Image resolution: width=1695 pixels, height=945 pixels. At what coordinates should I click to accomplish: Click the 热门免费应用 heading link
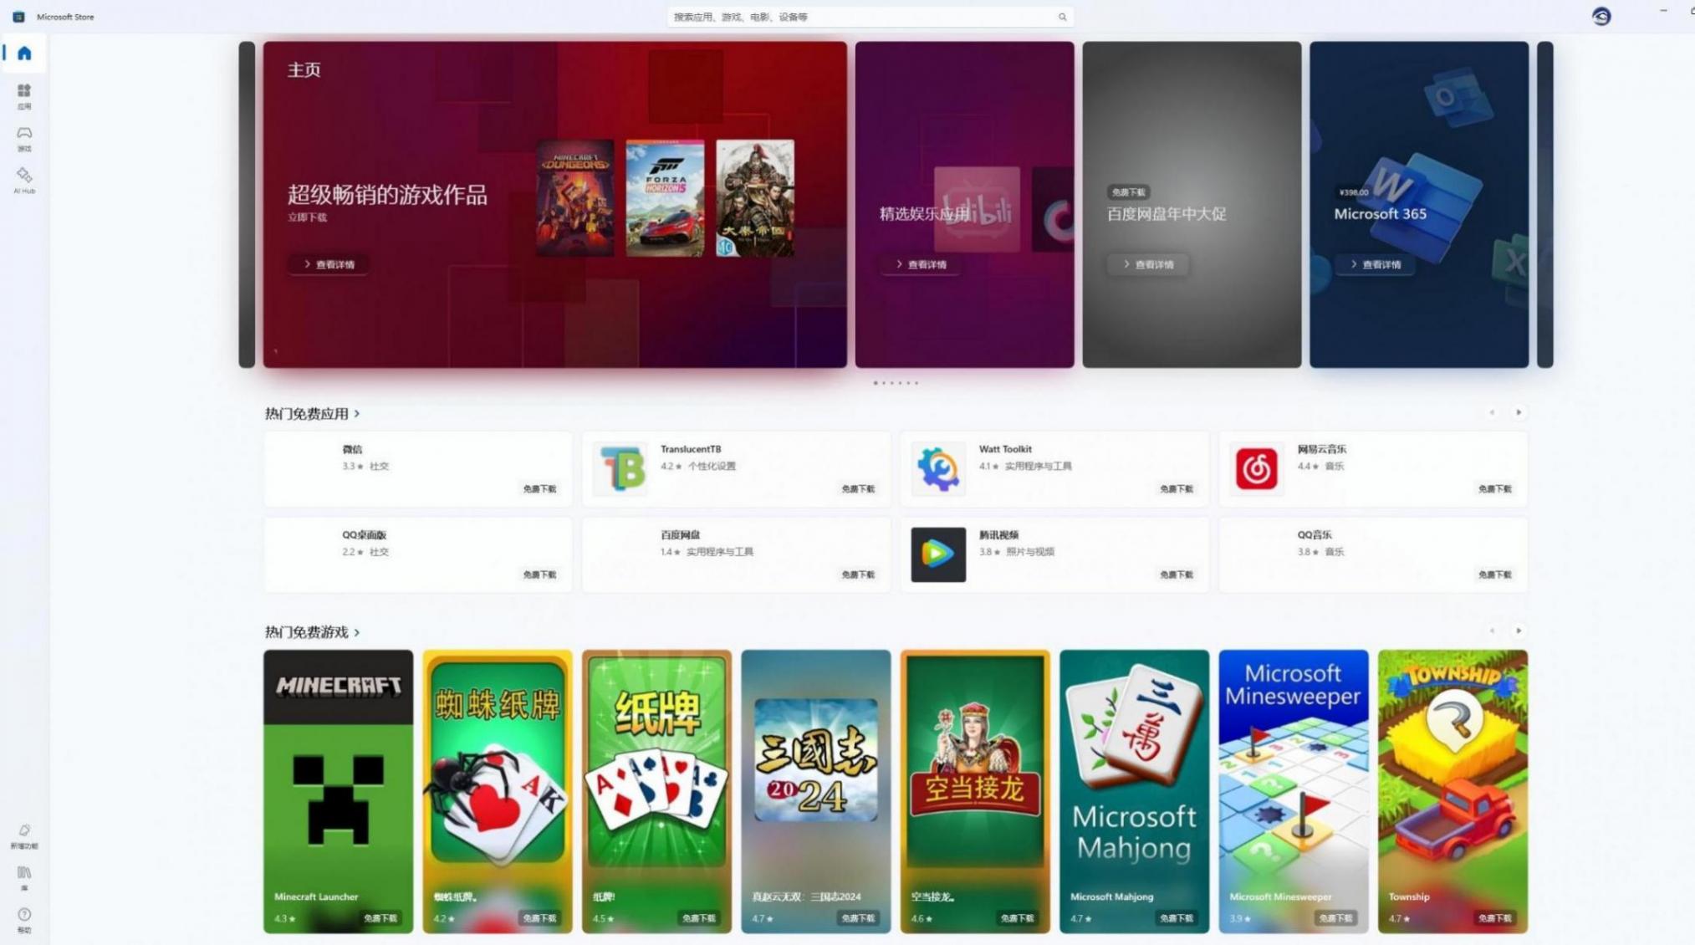(x=307, y=413)
